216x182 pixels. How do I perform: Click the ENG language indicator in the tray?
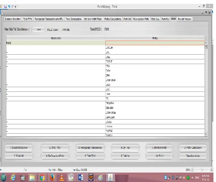197,178
